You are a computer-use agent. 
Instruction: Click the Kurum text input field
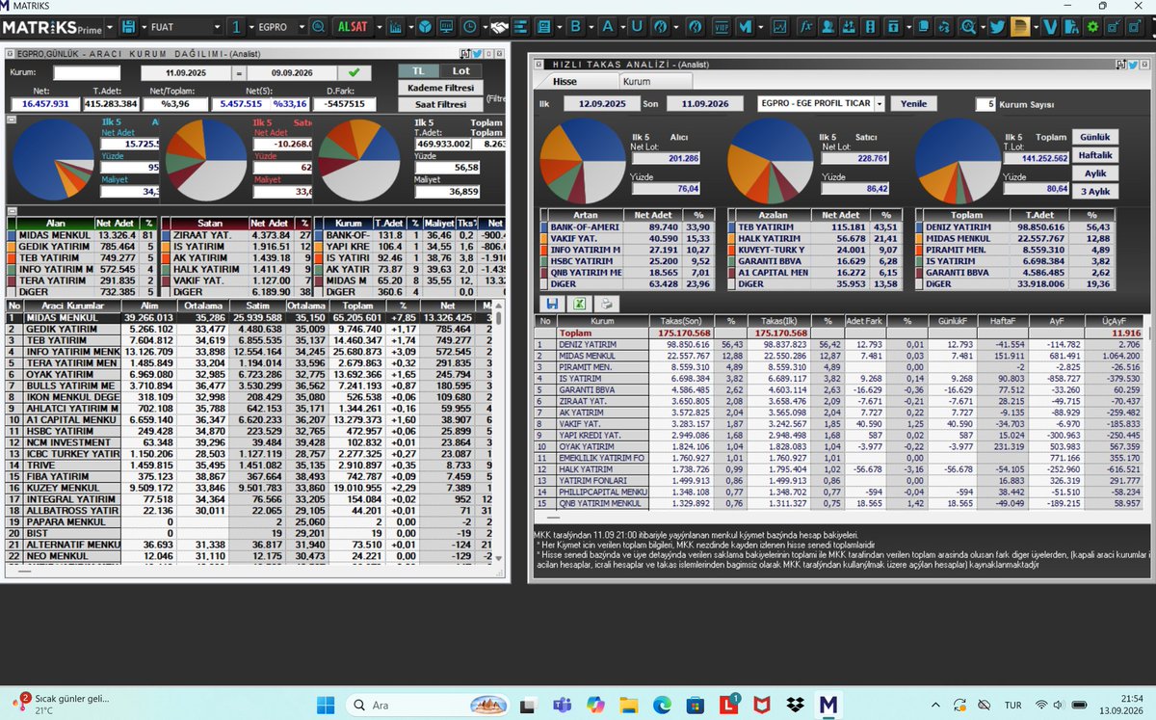[87, 72]
